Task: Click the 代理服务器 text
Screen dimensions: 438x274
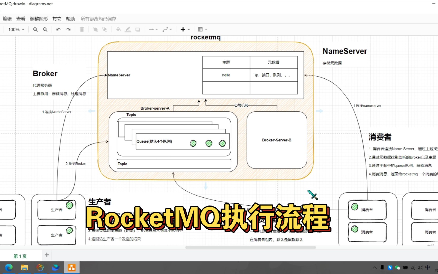Action: [42, 85]
